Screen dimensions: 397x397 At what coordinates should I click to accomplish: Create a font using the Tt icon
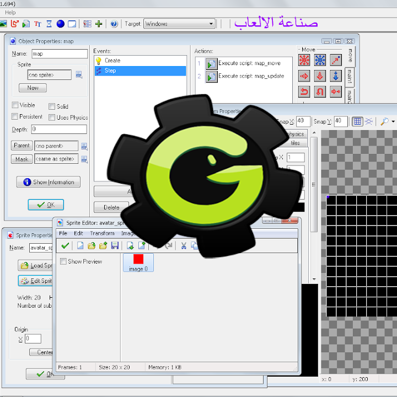[37, 24]
